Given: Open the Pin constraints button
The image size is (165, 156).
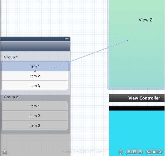Looking at the screenshot, I should coord(134,152).
